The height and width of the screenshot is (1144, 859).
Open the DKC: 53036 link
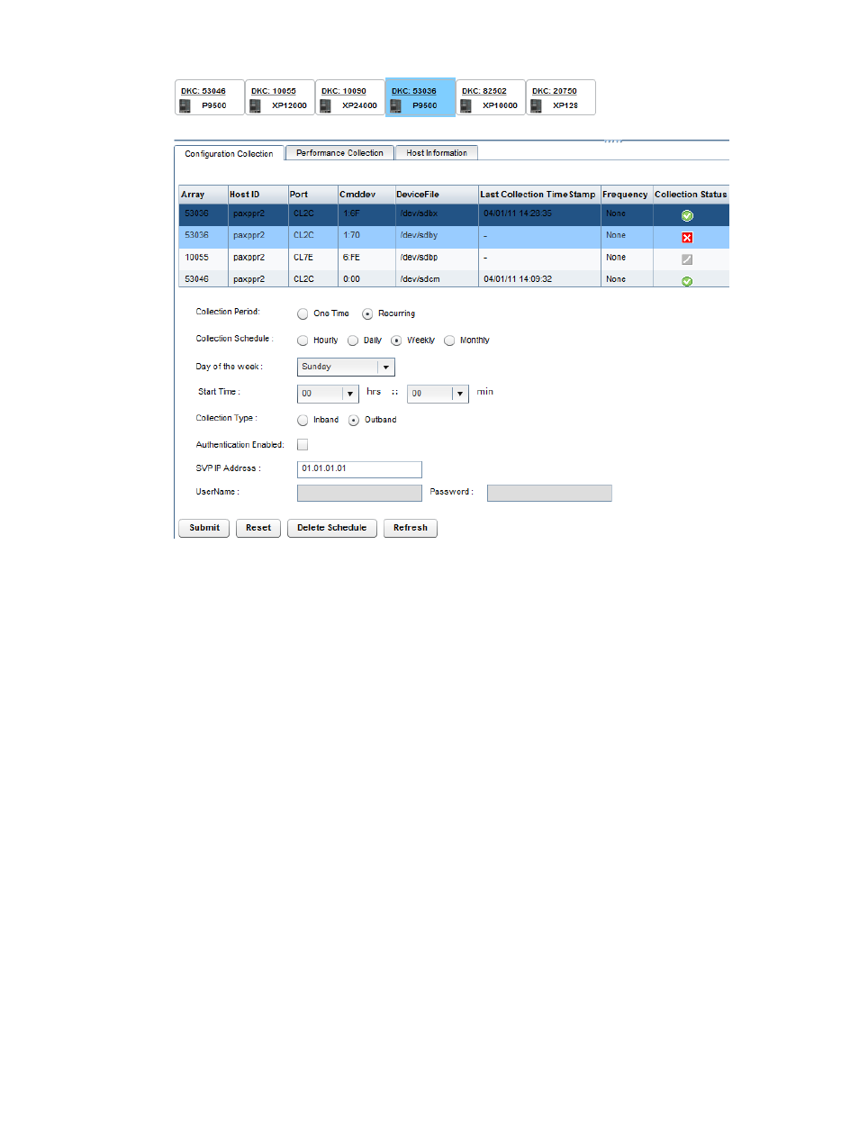(414, 91)
